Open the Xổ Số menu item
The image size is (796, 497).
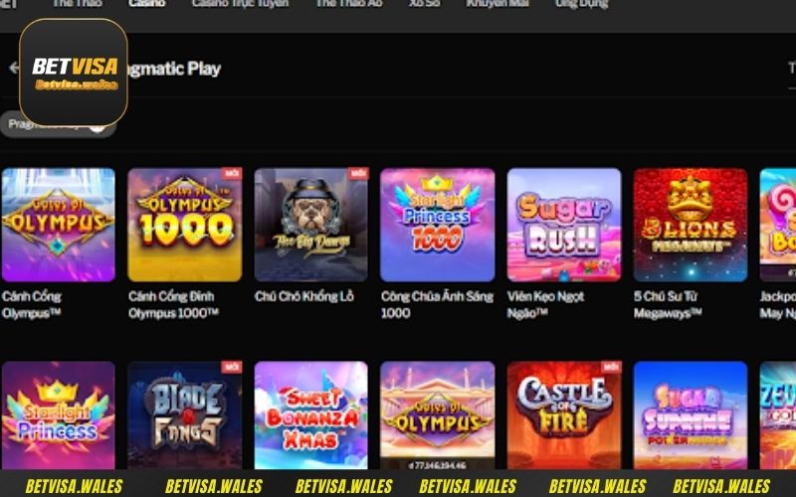coord(425,4)
